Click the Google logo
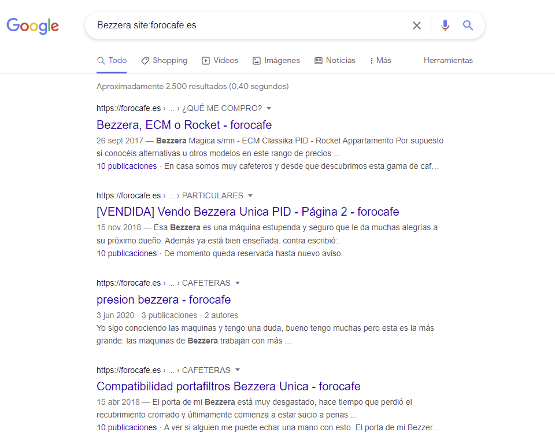This screenshot has width=555, height=447. [x=32, y=26]
